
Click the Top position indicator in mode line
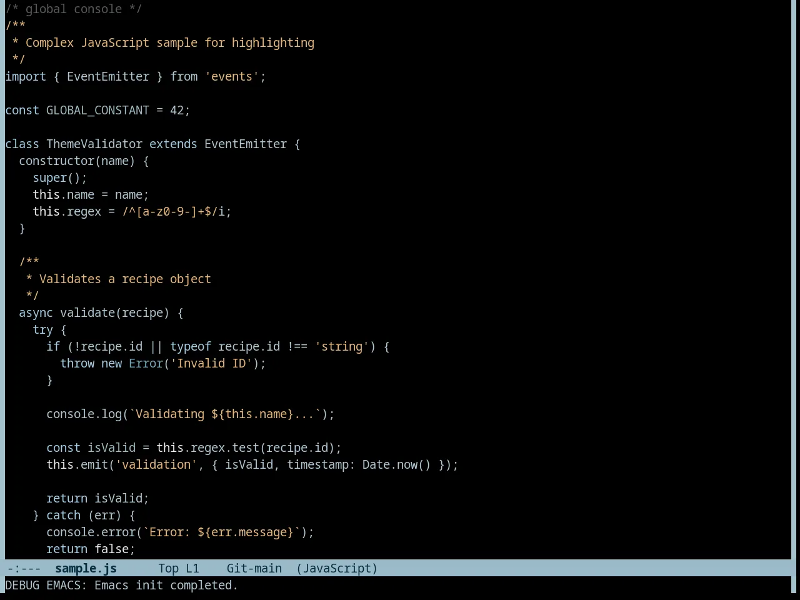168,569
